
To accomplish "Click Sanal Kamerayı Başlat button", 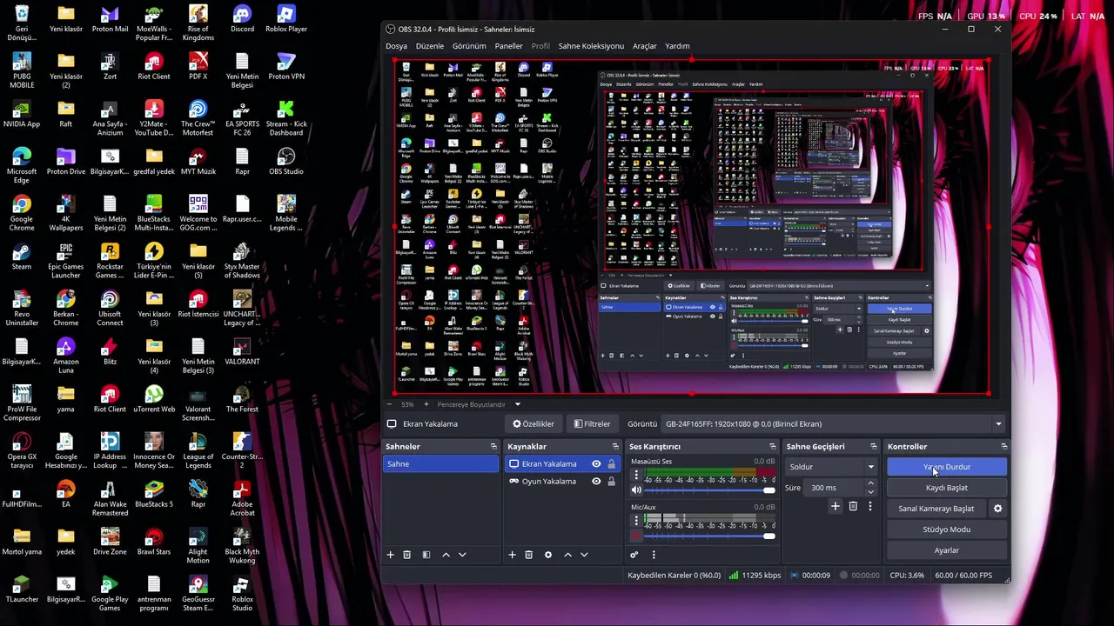I will point(936,509).
